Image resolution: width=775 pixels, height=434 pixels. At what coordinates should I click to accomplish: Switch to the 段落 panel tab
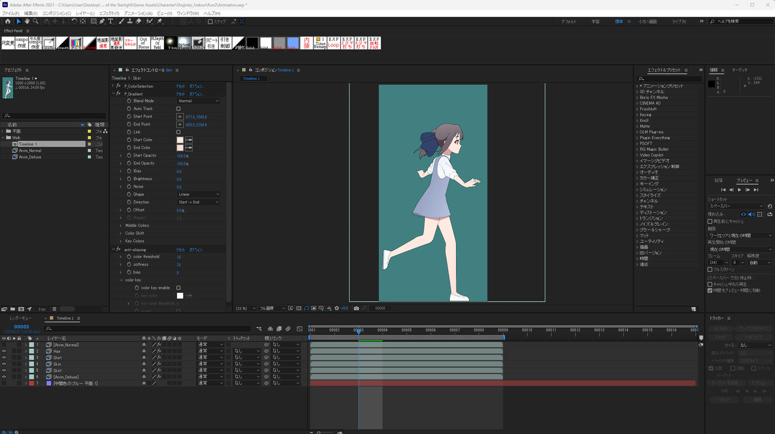[x=718, y=181]
